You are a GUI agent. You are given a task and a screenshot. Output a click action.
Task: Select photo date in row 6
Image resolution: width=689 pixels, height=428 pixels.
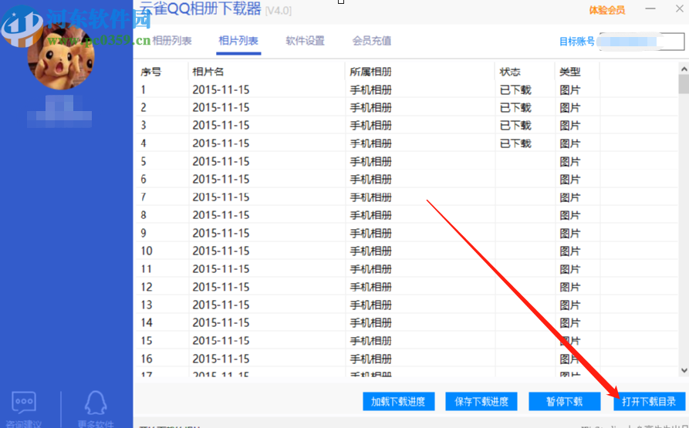pyautogui.click(x=221, y=180)
